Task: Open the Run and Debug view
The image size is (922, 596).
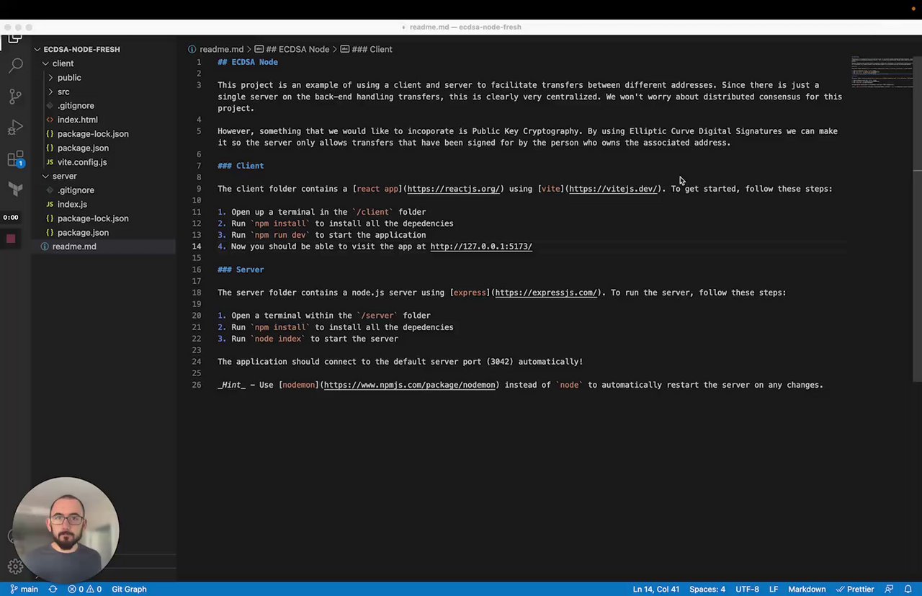Action: pos(15,128)
